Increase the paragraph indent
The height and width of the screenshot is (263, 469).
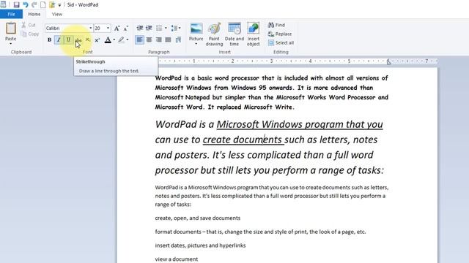point(149,28)
